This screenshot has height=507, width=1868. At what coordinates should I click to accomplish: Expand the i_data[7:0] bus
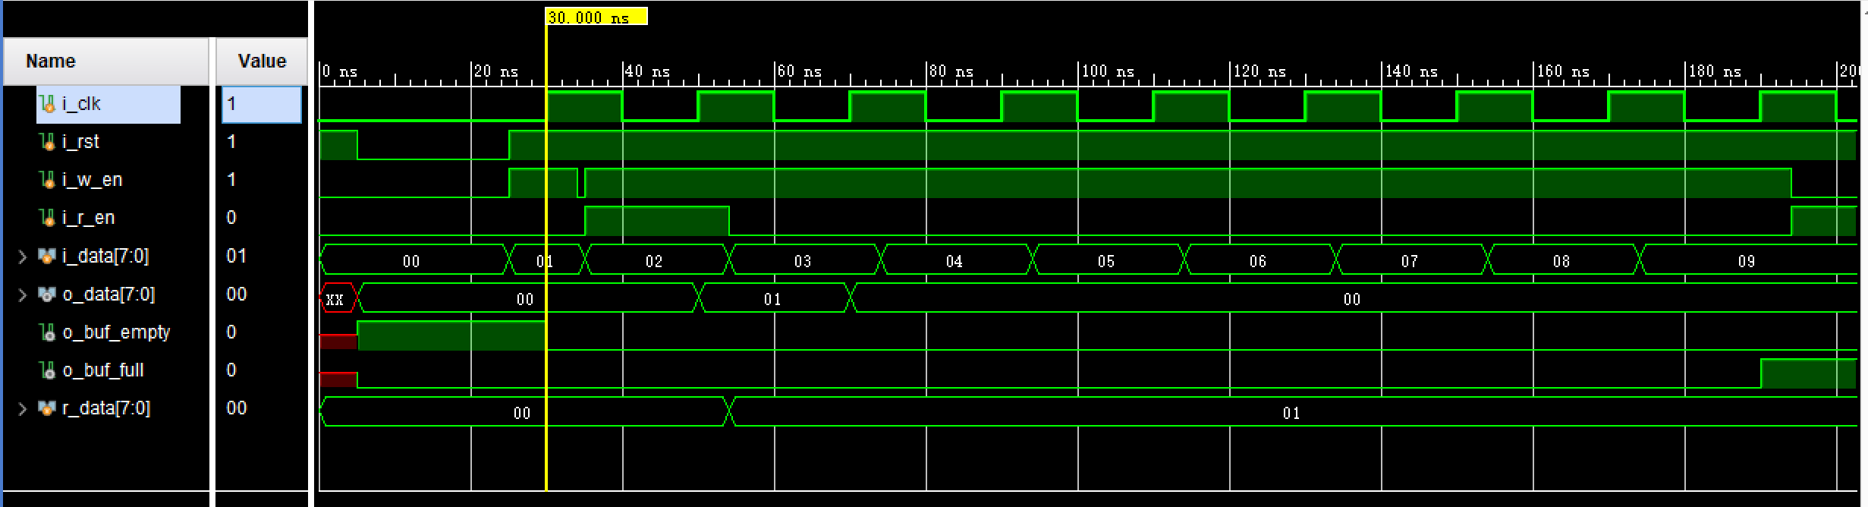[23, 257]
